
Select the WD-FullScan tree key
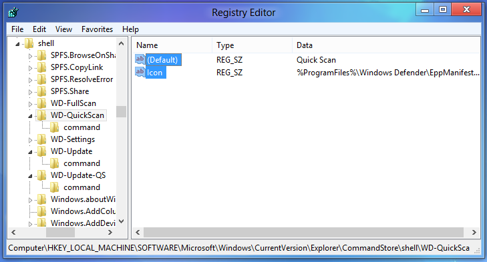tap(73, 103)
